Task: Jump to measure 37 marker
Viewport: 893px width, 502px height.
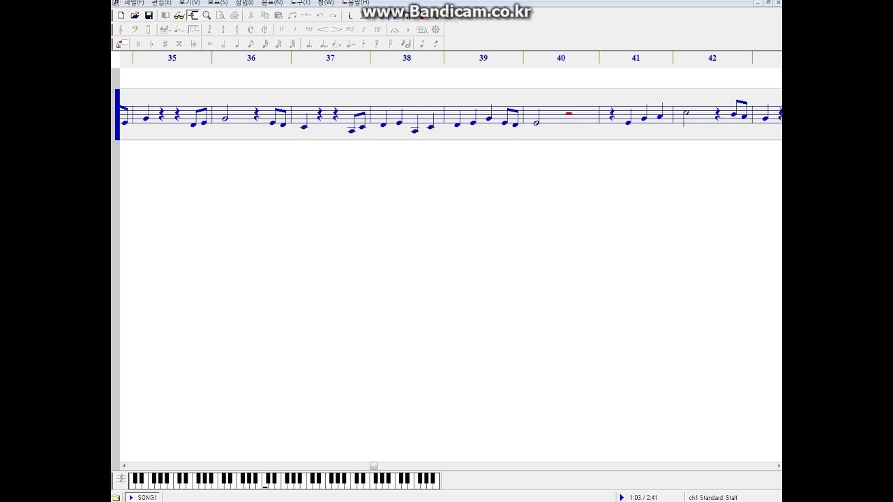Action: click(330, 58)
